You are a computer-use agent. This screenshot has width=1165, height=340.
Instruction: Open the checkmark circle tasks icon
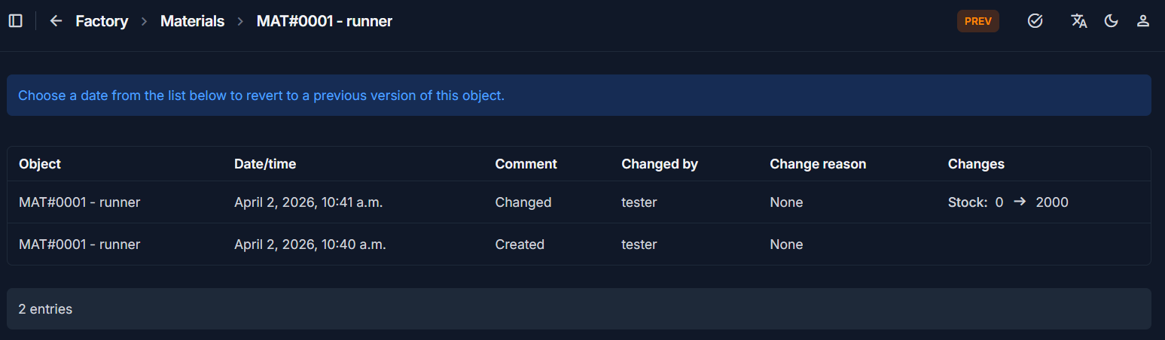(x=1035, y=21)
